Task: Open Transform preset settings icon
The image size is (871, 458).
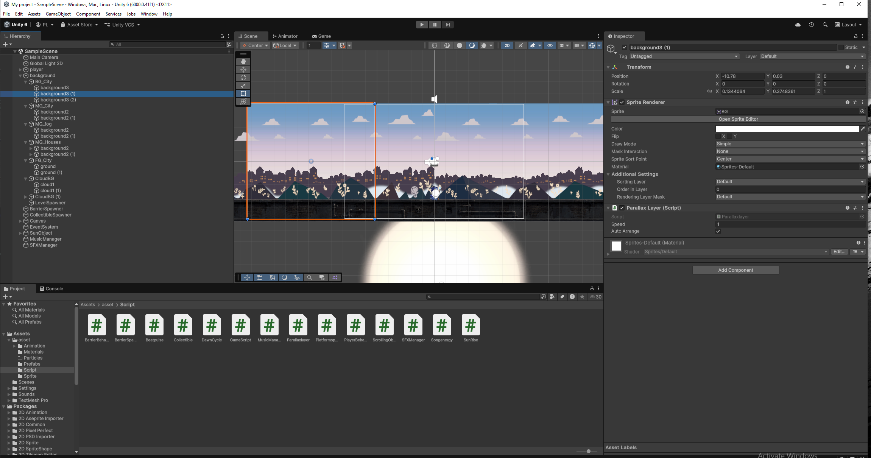Action: pyautogui.click(x=855, y=67)
